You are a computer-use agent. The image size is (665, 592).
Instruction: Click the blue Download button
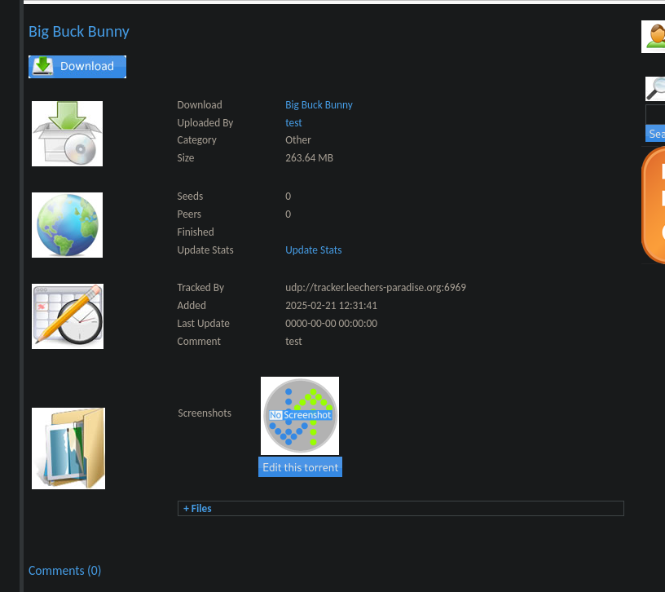(77, 67)
